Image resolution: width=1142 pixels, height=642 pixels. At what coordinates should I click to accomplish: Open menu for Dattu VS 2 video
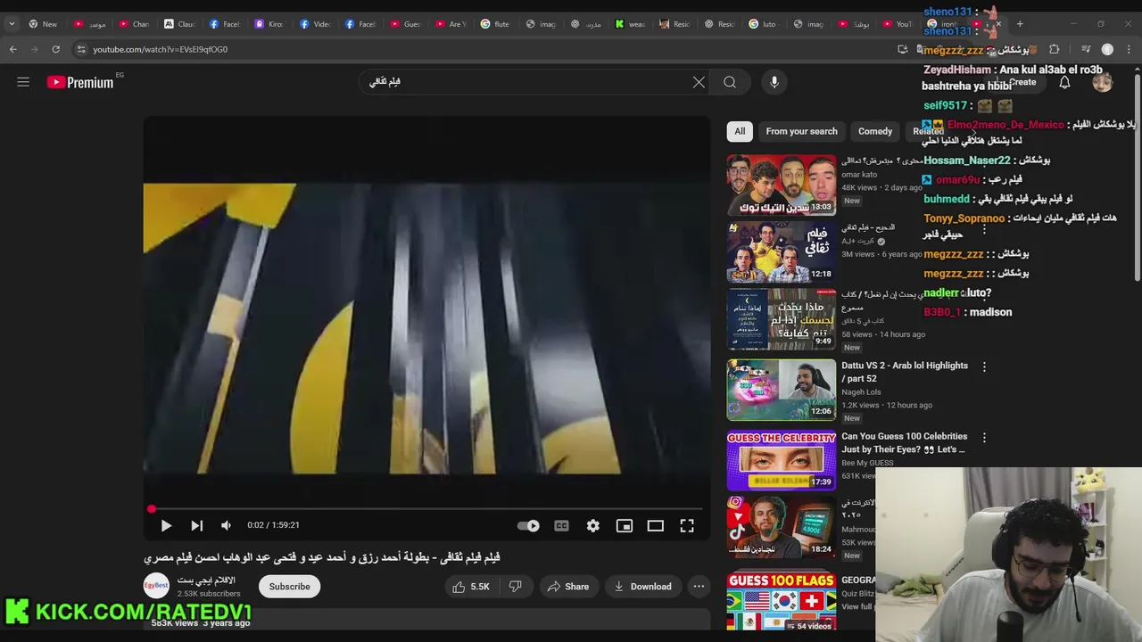[x=984, y=367]
